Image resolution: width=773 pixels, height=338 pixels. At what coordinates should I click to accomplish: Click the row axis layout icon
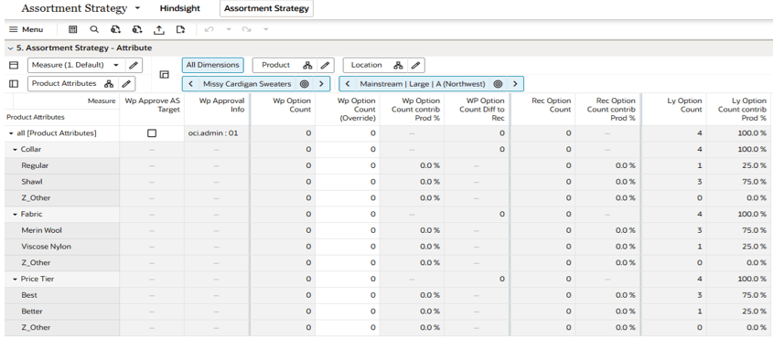point(14,84)
